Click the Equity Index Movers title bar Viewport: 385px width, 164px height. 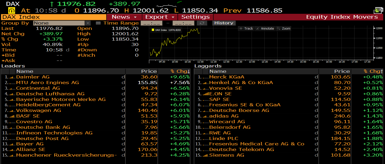(x=342, y=17)
